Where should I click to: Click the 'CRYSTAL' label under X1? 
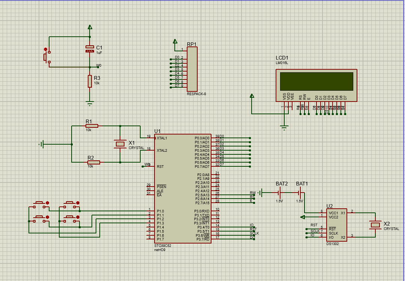click(x=136, y=148)
